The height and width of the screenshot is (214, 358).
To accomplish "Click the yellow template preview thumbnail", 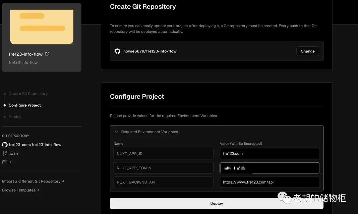I will point(41,27).
